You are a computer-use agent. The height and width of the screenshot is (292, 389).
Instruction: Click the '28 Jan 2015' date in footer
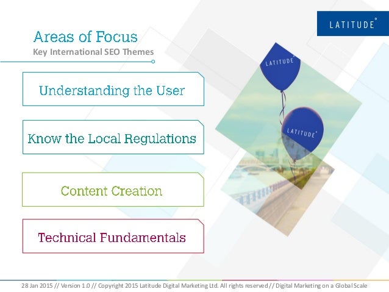click(x=37, y=285)
